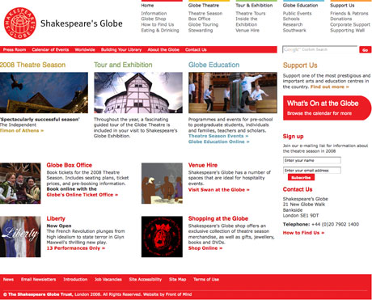The height and width of the screenshot is (300, 372).
Task: Open the Tour & Exhibition menu heading
Action: tap(254, 6)
